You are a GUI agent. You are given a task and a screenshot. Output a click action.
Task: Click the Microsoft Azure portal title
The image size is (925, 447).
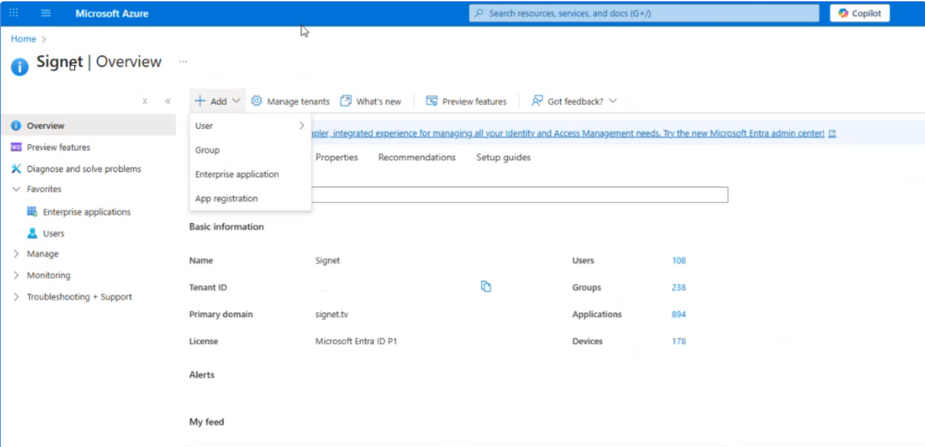[112, 14]
